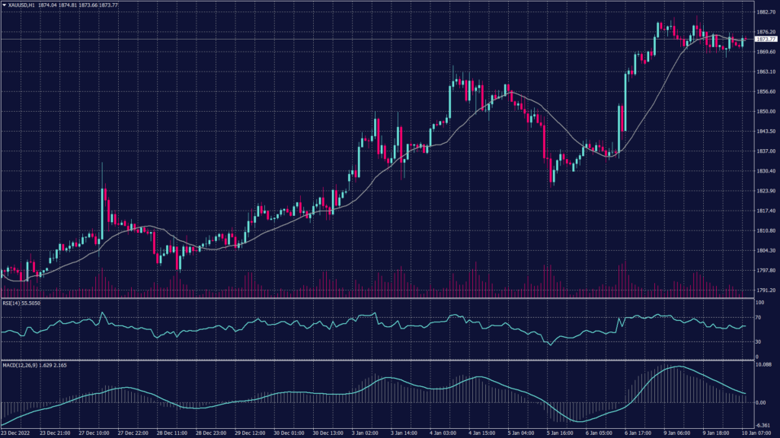Click the divider between RSI and MACD panes
The width and height of the screenshot is (780, 438).
373,360
